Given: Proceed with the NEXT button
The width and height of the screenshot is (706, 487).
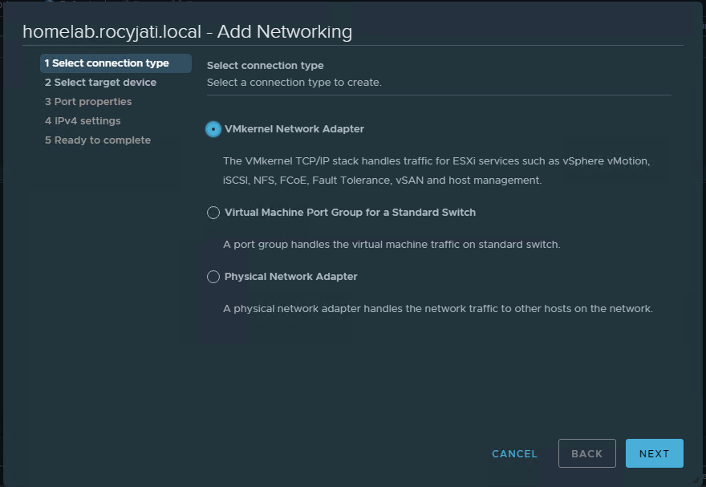Looking at the screenshot, I should (654, 453).
